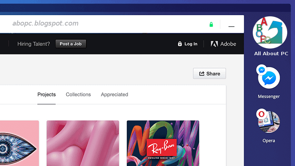Open the Messenger sidebar app
This screenshot has height=166, width=295.
tap(269, 77)
